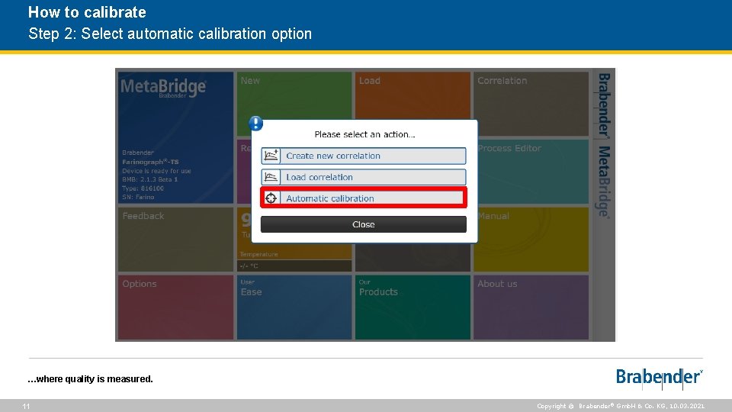Close the action selection dialog
Image resolution: width=732 pixels, height=412 pixels.
(364, 224)
